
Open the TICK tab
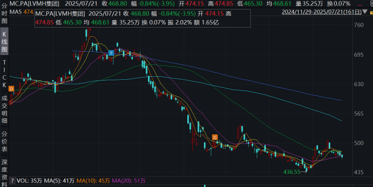[x=5, y=74]
